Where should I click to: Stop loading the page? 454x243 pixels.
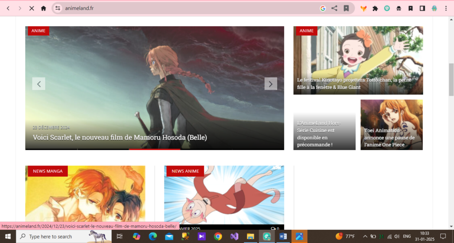tap(31, 8)
